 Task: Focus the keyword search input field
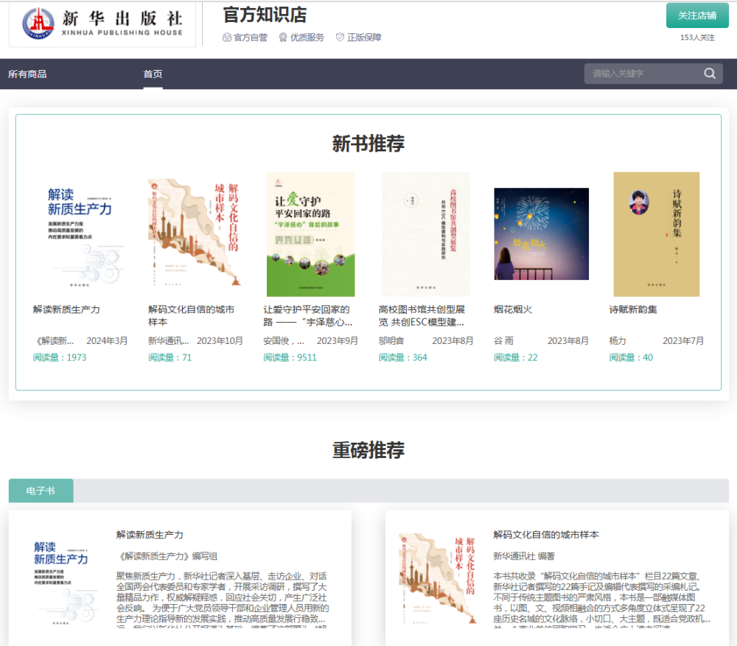click(x=641, y=74)
